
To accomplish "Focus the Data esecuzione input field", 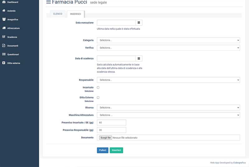I will 116,23.
